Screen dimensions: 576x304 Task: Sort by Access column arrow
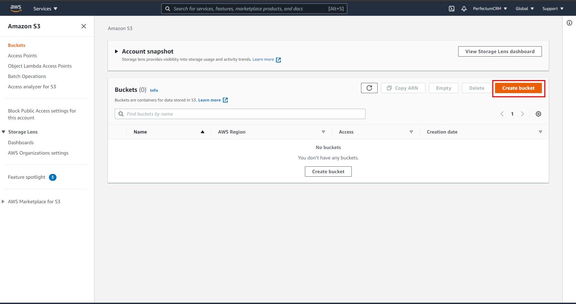411,132
